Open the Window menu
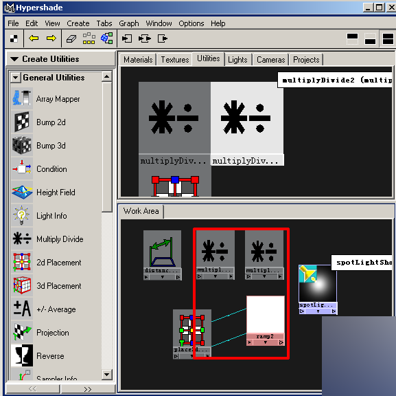 [159, 23]
